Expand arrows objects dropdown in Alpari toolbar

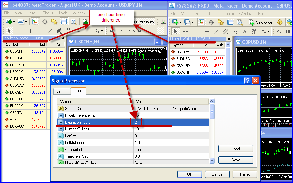coord(102,31)
